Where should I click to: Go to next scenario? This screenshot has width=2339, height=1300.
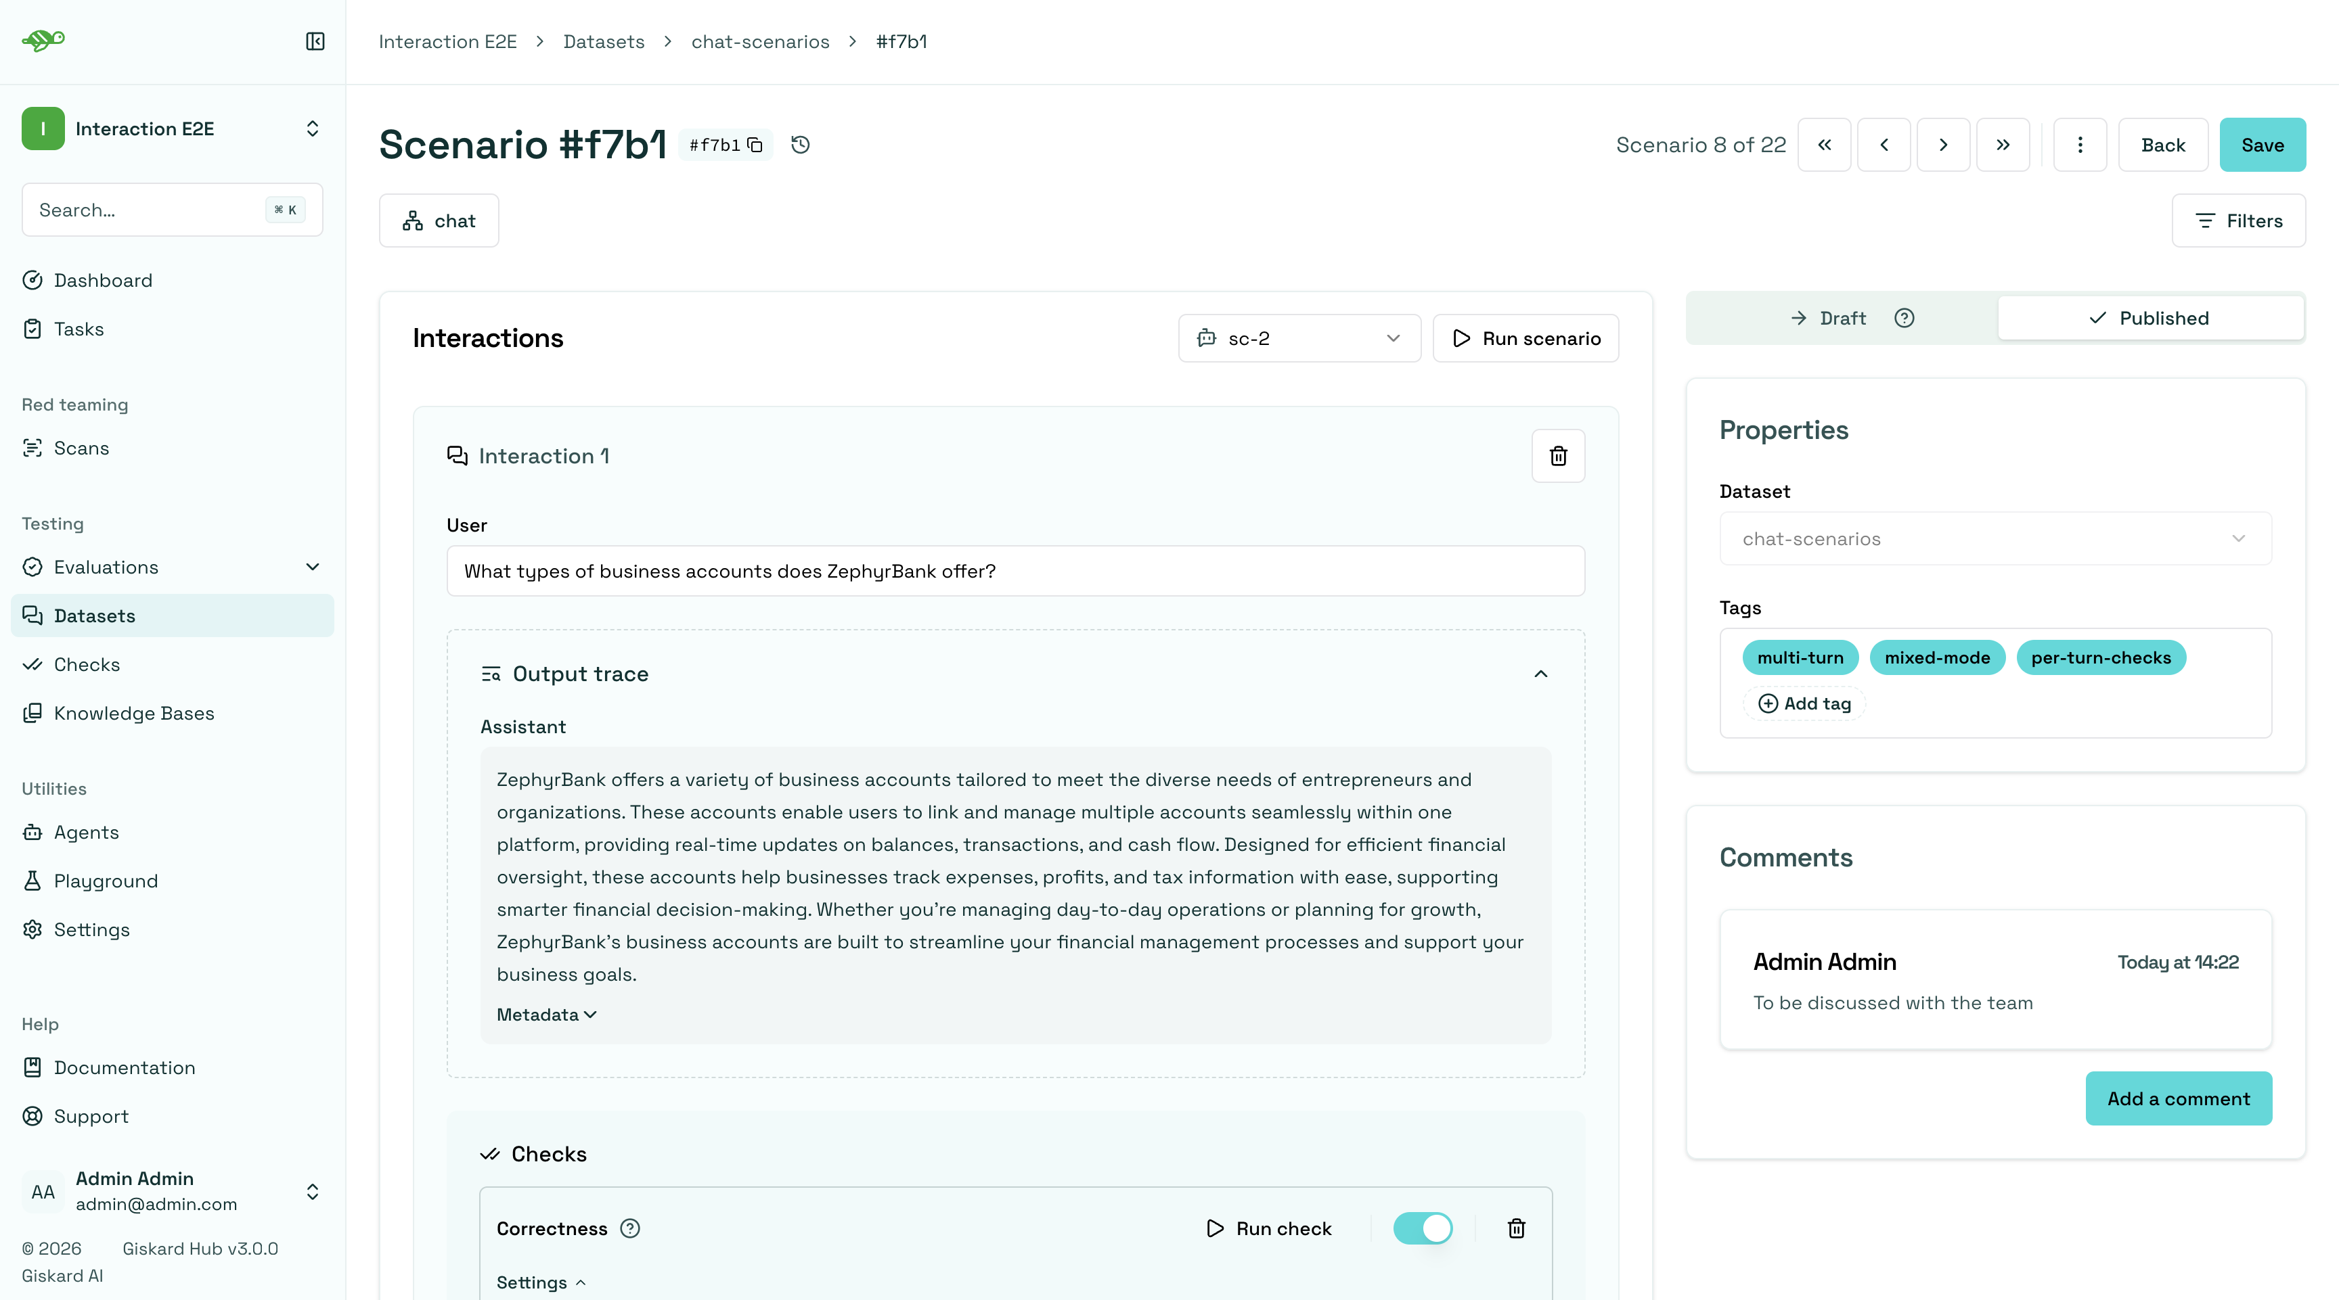pyautogui.click(x=1943, y=145)
